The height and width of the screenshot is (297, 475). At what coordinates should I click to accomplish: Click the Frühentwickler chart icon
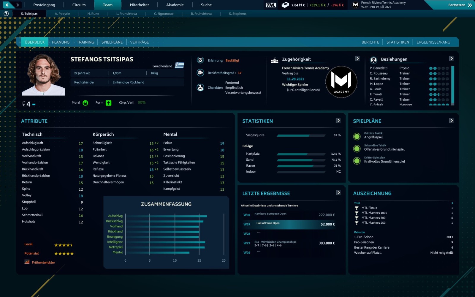pos(27,262)
